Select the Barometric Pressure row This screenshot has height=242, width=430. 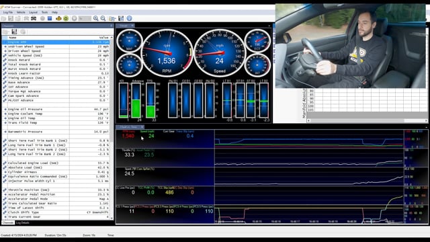tap(56, 132)
